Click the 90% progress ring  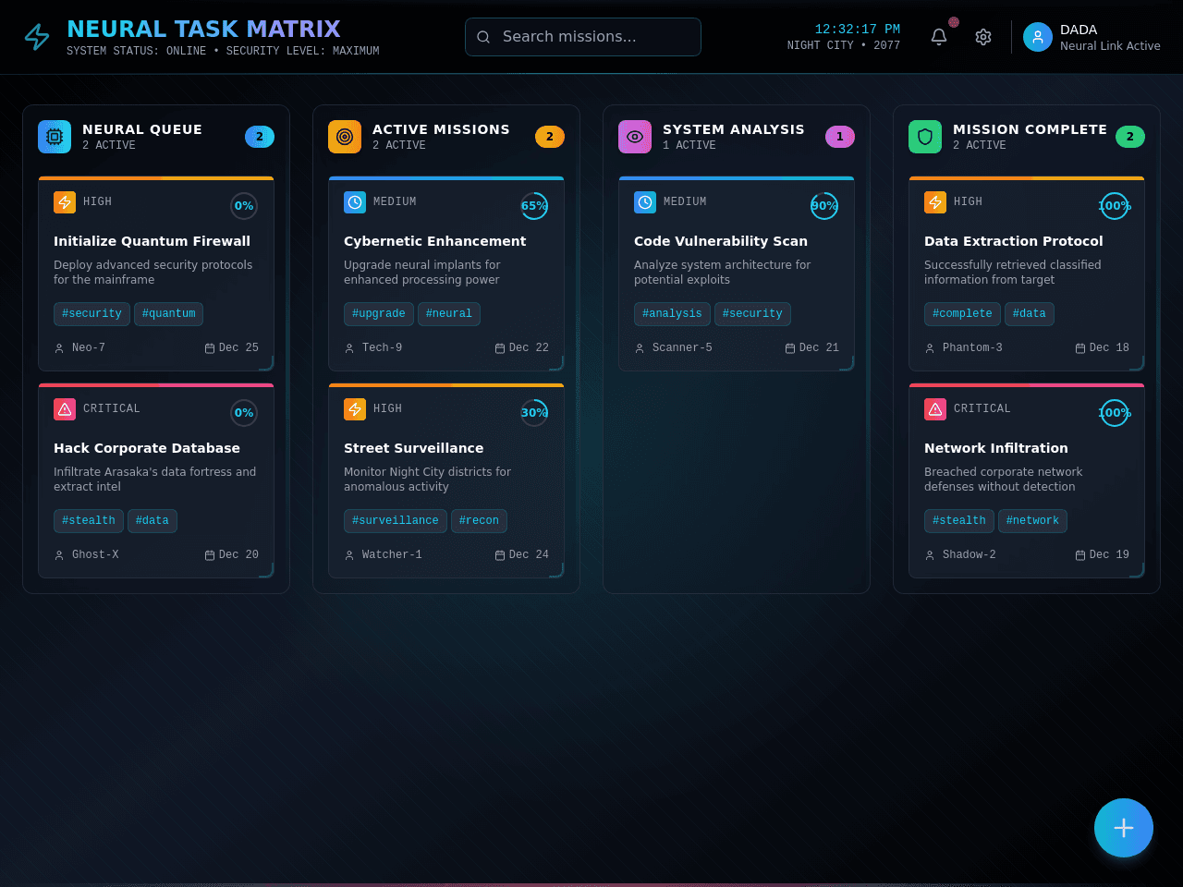point(824,206)
